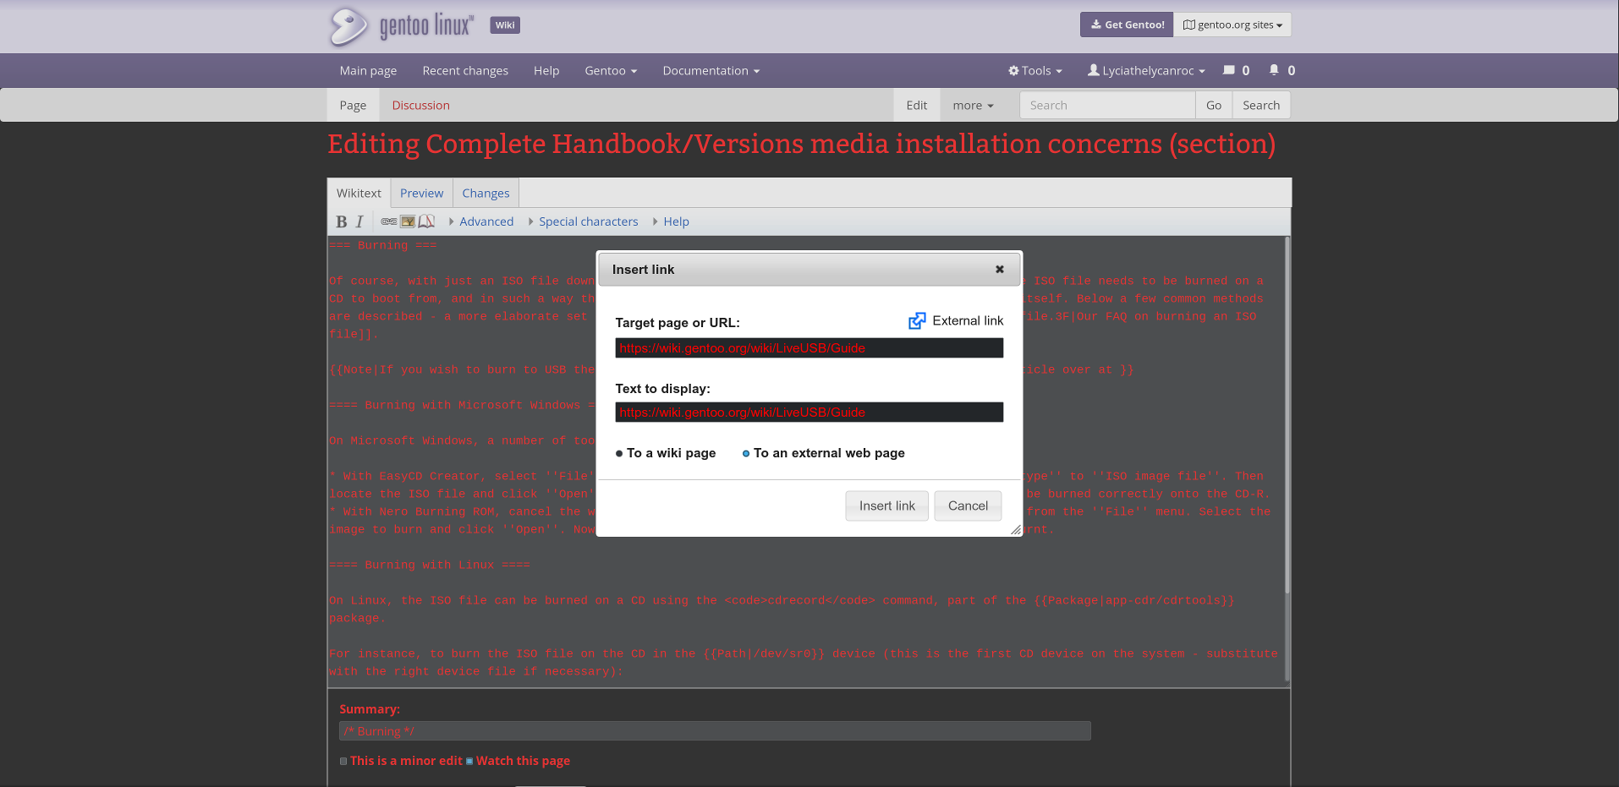The image size is (1619, 787).
Task: Open the gentoo.org sites dropdown
Action: 1232,25
